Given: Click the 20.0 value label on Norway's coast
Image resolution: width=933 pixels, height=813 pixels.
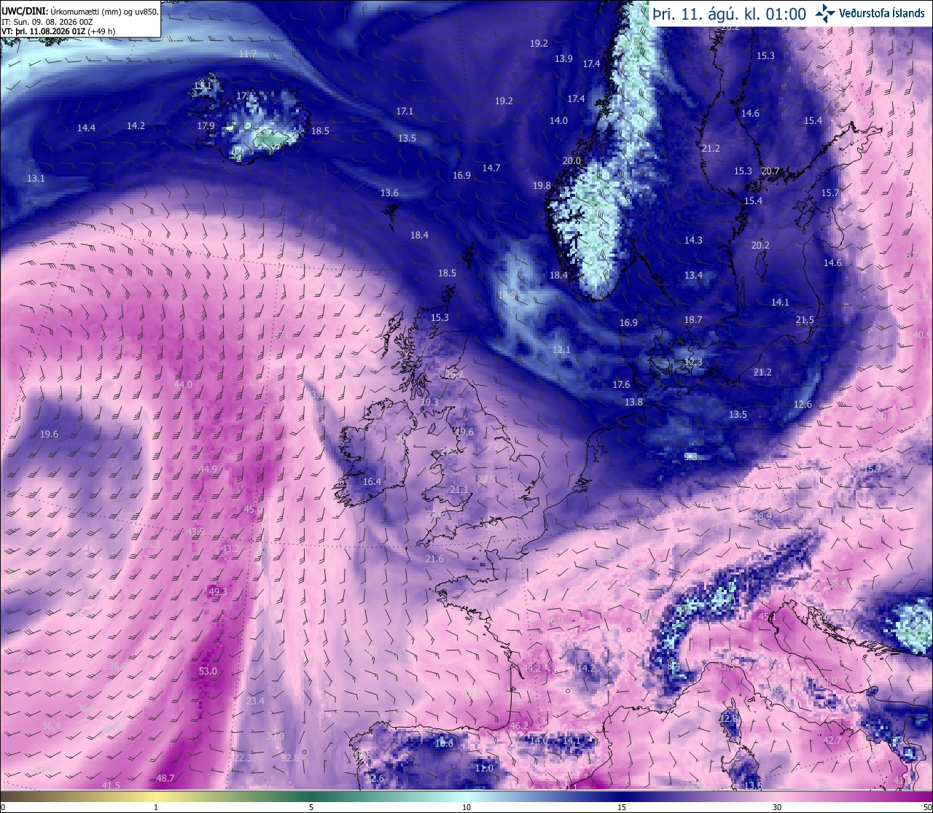Looking at the screenshot, I should pyautogui.click(x=572, y=160).
